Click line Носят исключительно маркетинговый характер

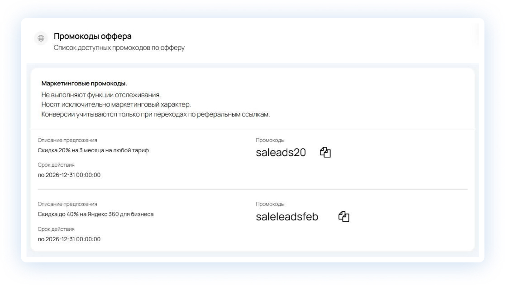(116, 104)
